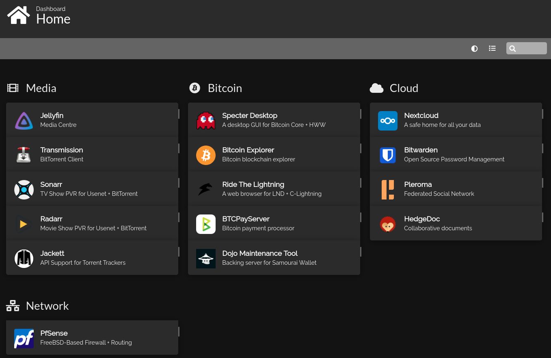Click the PfSense firewall icon

pyautogui.click(x=24, y=339)
